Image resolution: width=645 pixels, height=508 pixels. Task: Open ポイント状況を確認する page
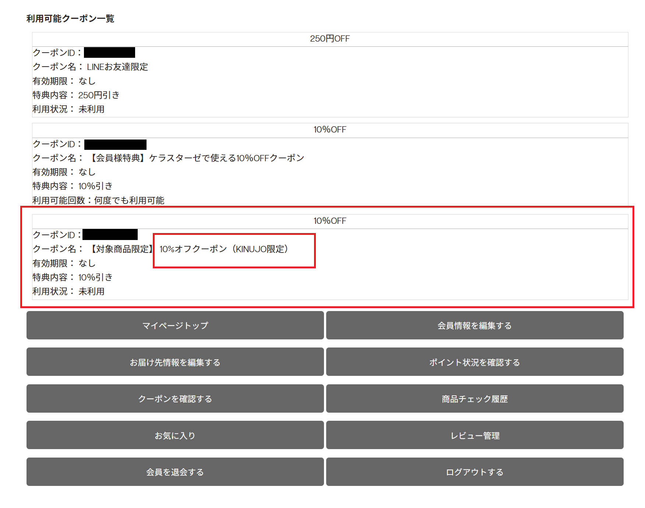[475, 362]
